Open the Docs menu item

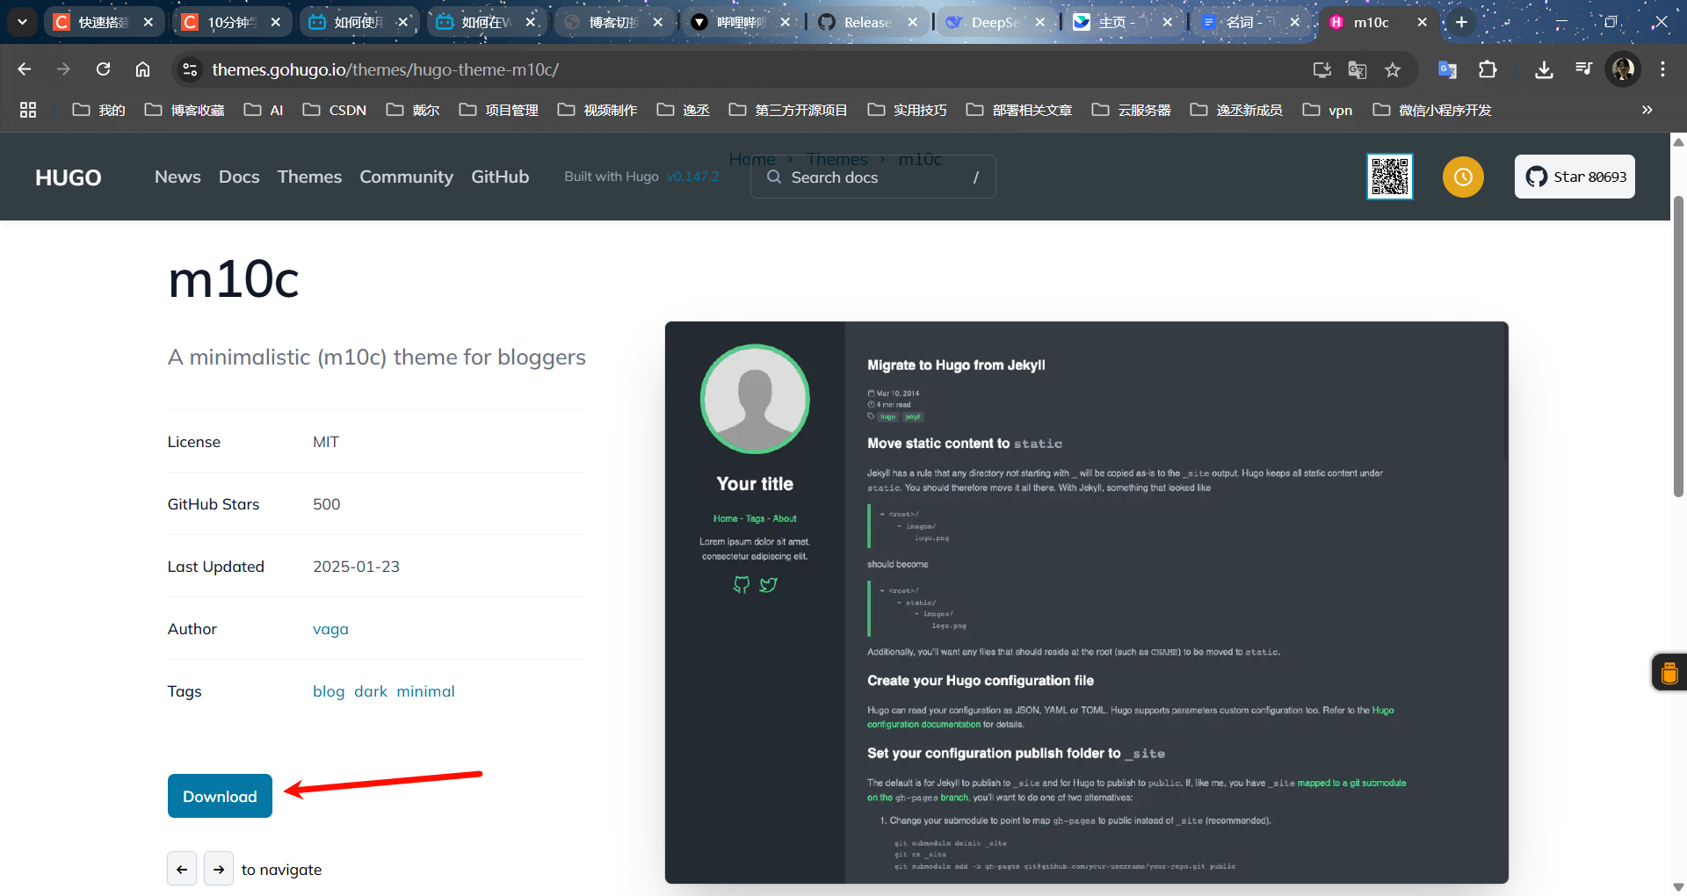239,177
